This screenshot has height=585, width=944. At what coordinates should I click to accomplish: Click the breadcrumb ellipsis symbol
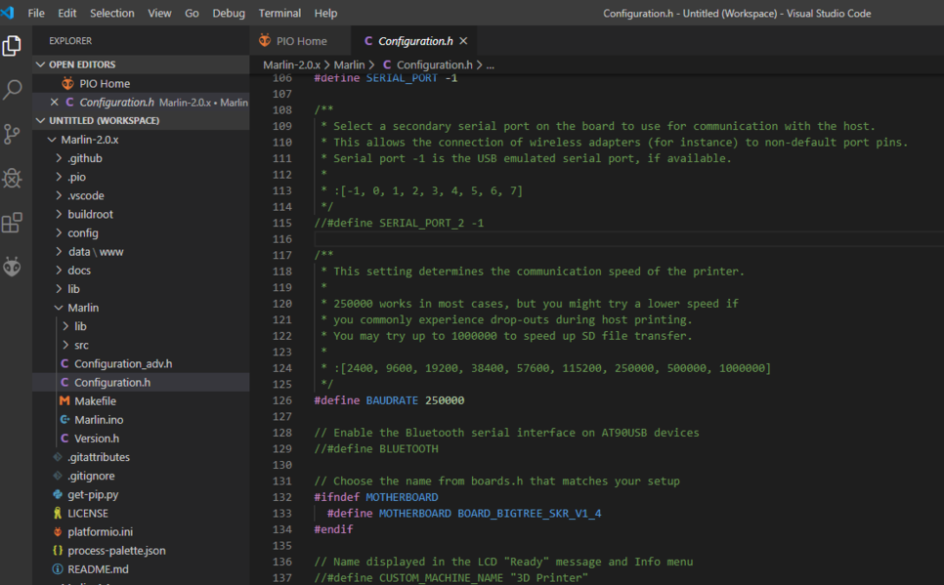pos(490,64)
